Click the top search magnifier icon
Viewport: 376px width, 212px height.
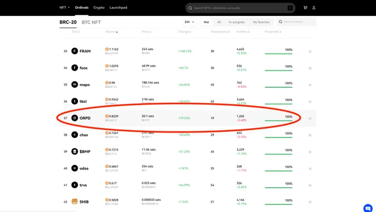tap(190, 8)
